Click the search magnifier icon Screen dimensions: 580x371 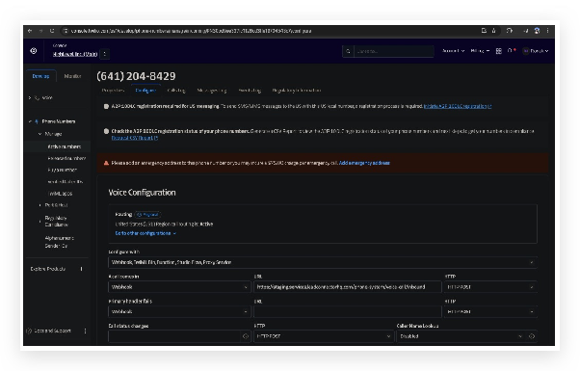pyautogui.click(x=348, y=51)
